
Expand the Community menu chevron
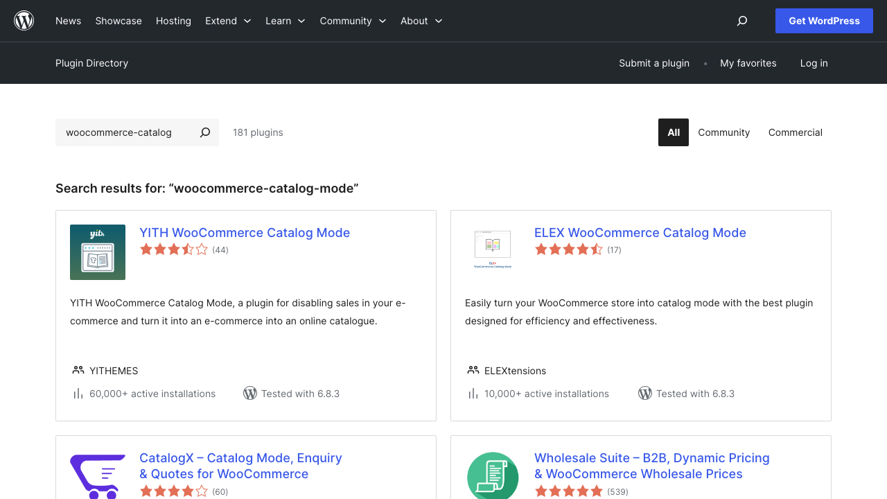click(x=382, y=21)
